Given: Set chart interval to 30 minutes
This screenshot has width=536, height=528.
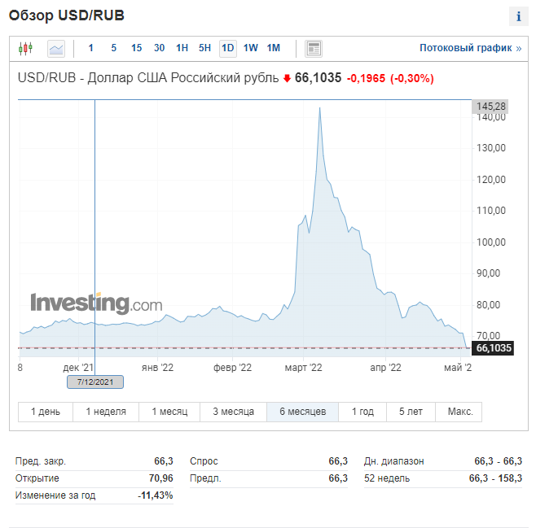Looking at the screenshot, I should click(160, 48).
